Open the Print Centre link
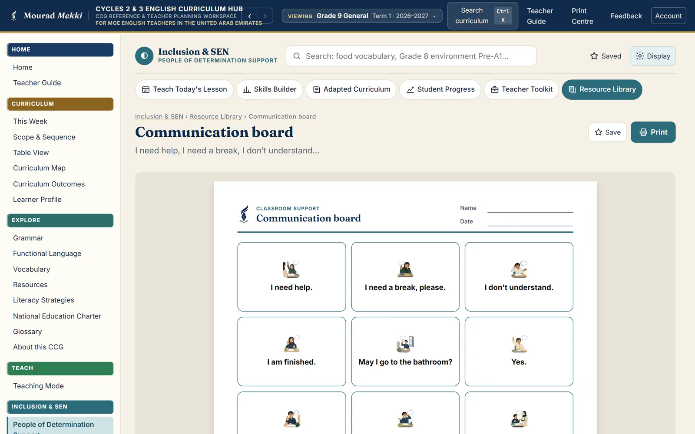 [582, 16]
